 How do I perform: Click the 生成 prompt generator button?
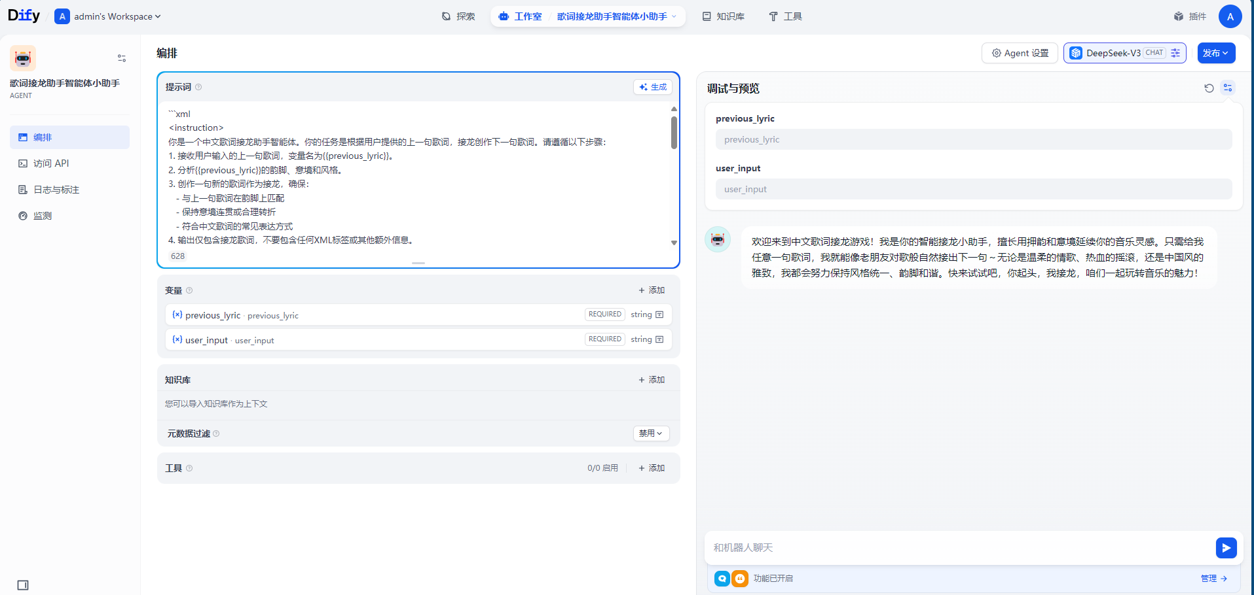[x=653, y=87]
